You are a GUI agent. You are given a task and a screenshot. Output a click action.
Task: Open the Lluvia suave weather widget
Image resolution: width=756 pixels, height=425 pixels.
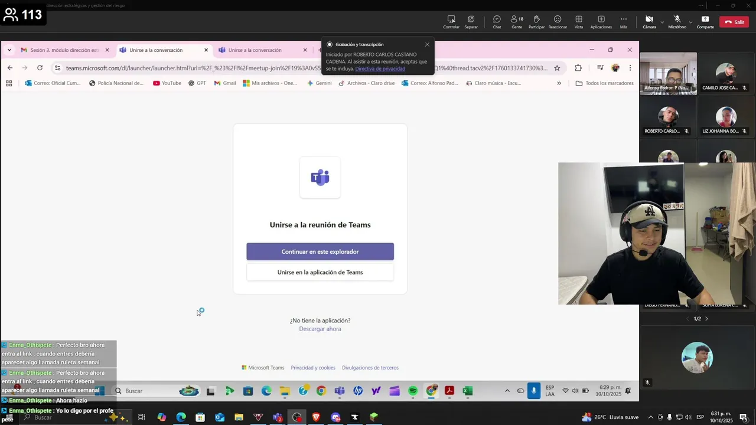611,417
